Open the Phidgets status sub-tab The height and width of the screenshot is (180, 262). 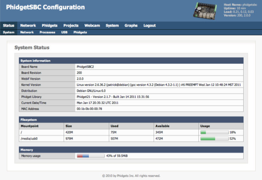[x=80, y=32]
